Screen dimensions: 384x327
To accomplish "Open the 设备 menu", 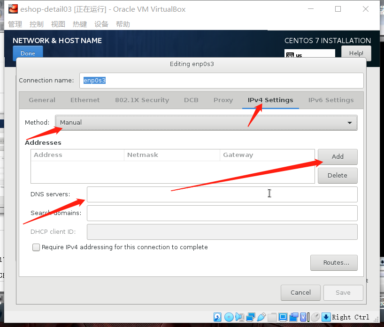I will coord(101,24).
